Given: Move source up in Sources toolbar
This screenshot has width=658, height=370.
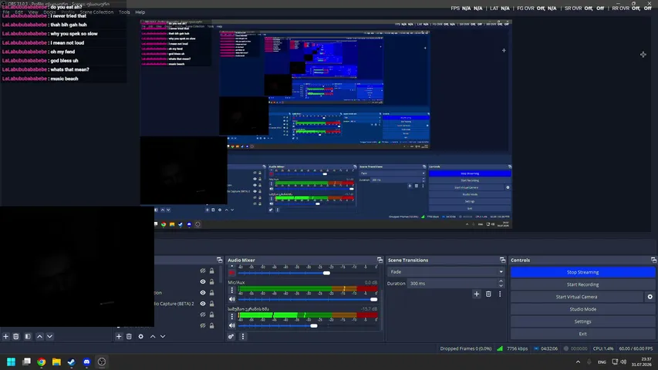Looking at the screenshot, I should pyautogui.click(x=153, y=336).
